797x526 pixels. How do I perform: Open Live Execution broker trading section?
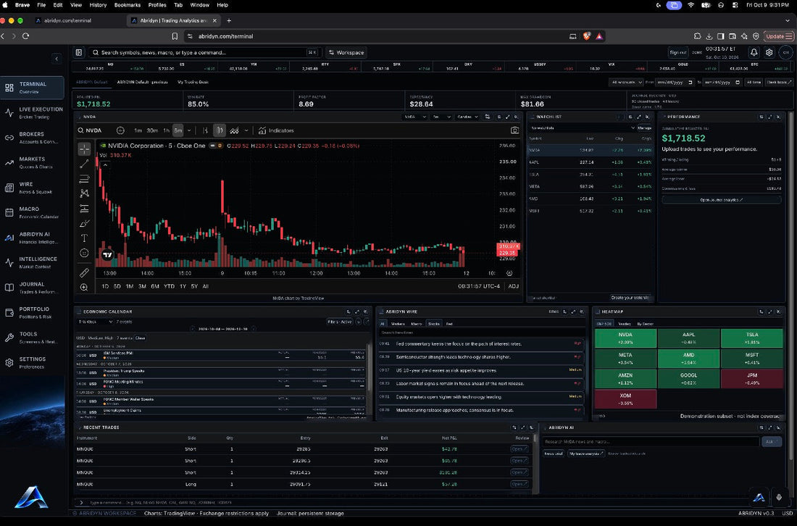(x=33, y=113)
